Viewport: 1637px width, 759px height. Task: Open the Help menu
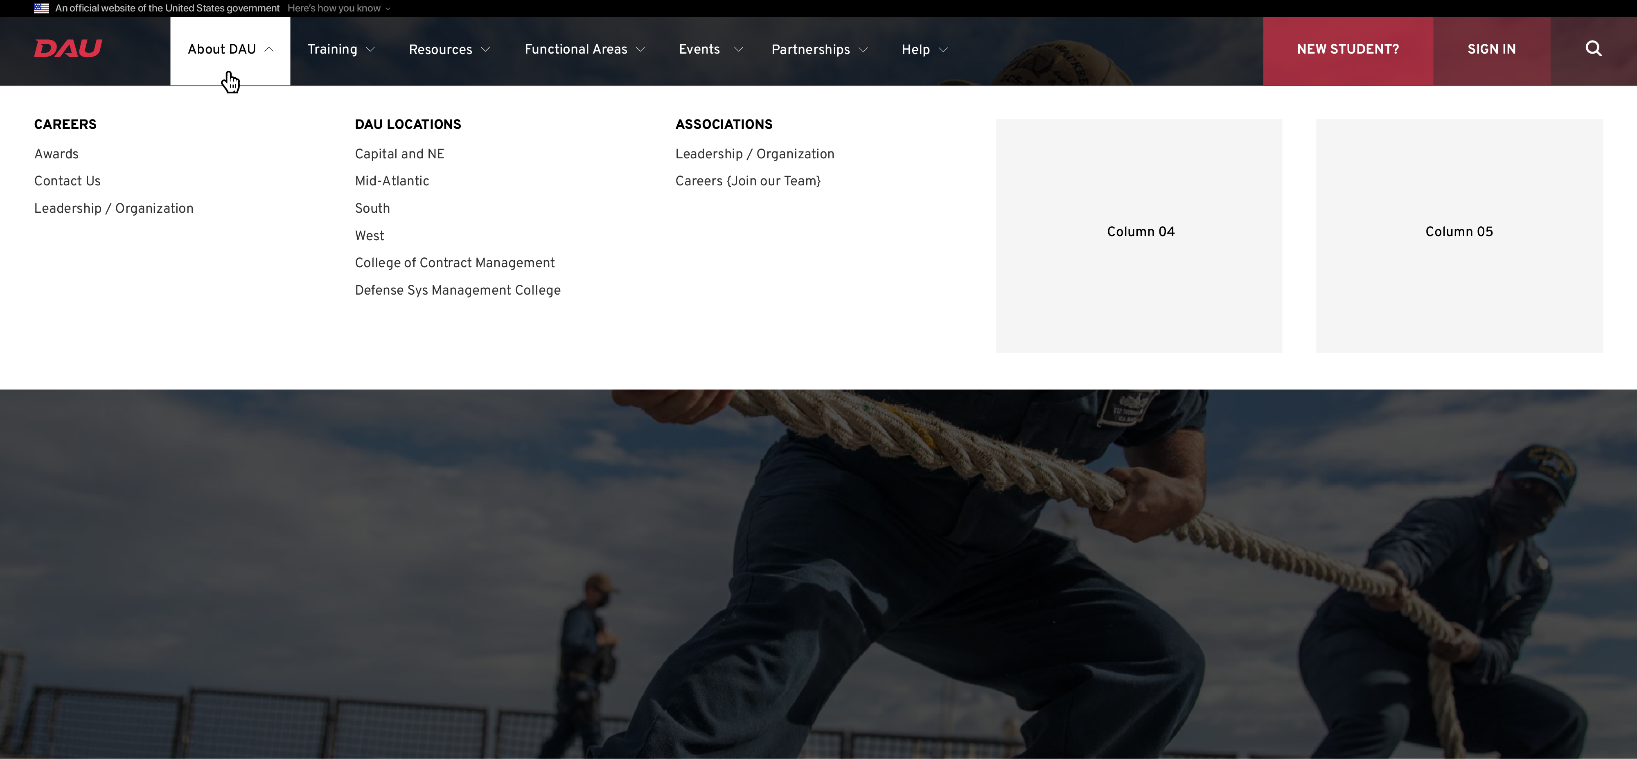click(x=924, y=50)
